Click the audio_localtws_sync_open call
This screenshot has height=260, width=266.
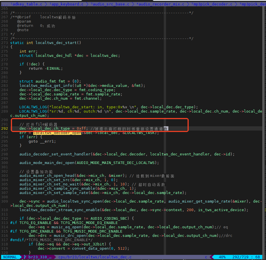pyautogui.click(x=74, y=201)
